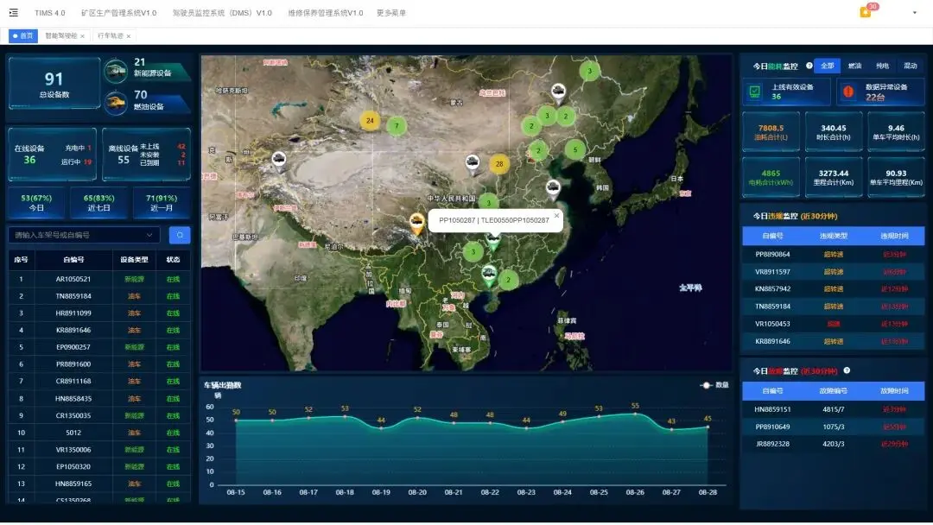The width and height of the screenshot is (933, 525).
Task: Click the help icon next to 今日能耗监控
Action: click(x=809, y=66)
